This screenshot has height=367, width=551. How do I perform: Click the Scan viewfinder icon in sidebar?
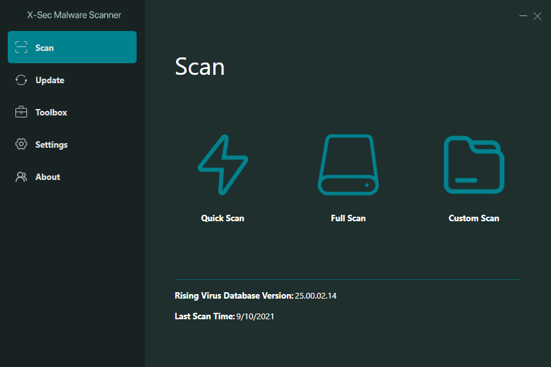click(21, 48)
